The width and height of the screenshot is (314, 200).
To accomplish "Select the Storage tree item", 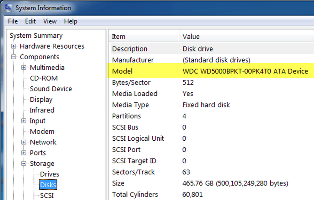I will click(42, 164).
